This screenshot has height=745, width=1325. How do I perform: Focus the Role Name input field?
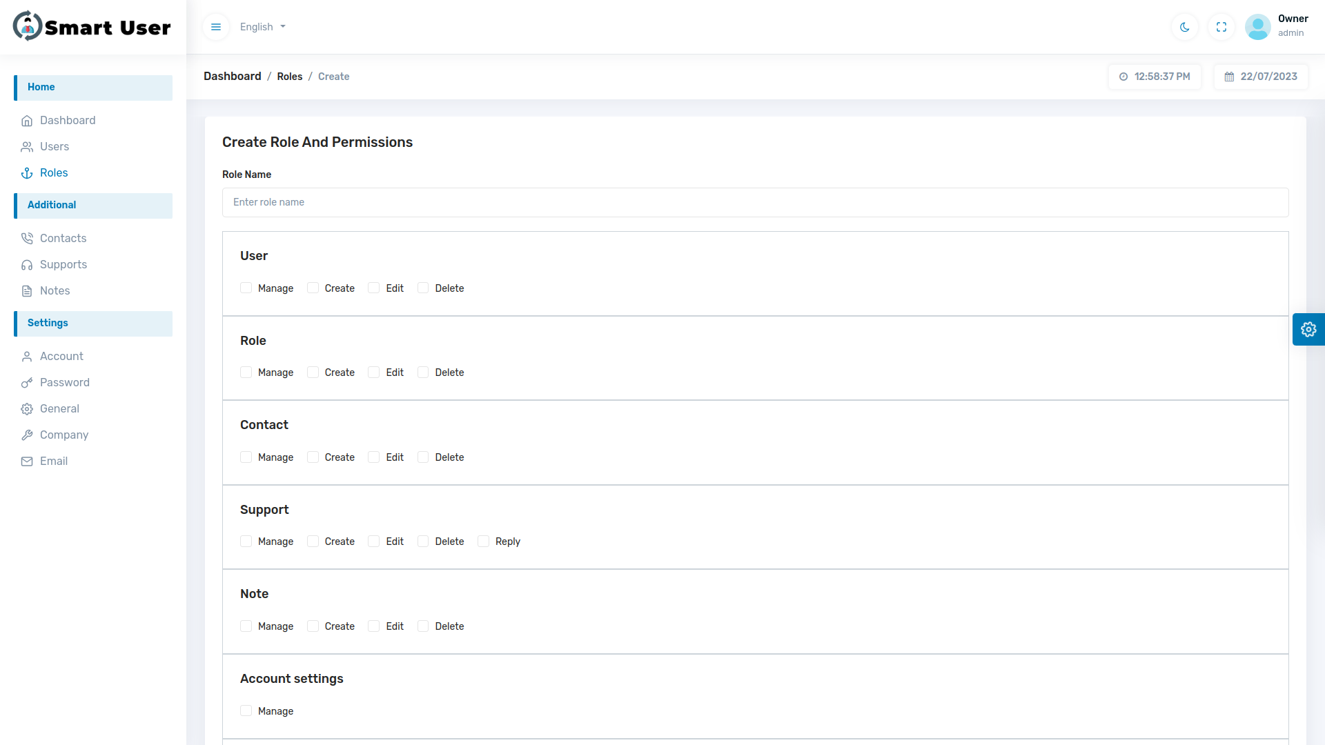(755, 202)
